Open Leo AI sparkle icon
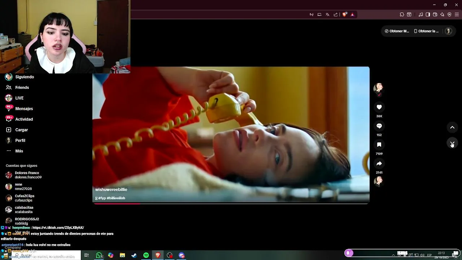Viewport: 462px width, 260px height. 442,14
